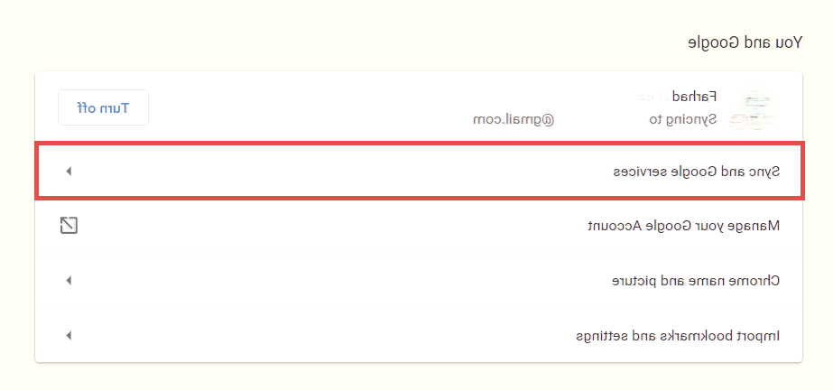Image resolution: width=833 pixels, height=391 pixels.
Task: Open the Sync and Google services label
Action: (696, 171)
